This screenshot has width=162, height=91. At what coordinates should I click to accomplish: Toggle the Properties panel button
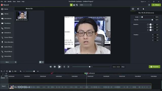coord(154,67)
